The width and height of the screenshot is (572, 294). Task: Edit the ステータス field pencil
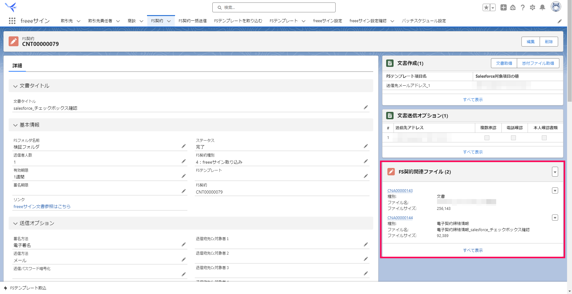coord(366,146)
